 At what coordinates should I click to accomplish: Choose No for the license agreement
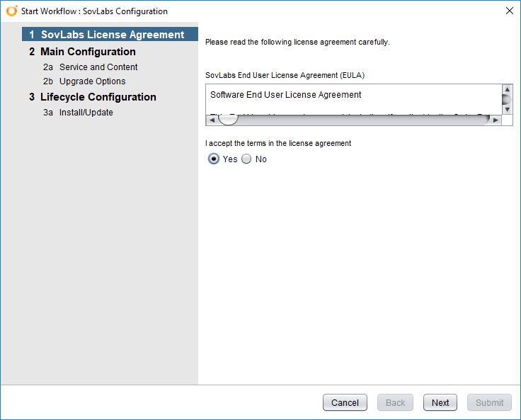246,159
